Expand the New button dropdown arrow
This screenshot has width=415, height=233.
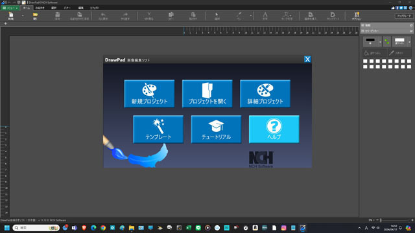tap(23, 16)
